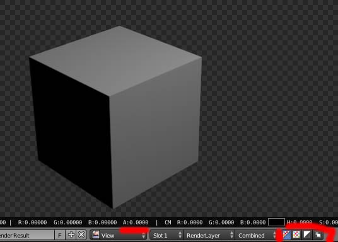Image resolution: width=338 pixels, height=242 pixels.
Task: Click the image icon in View dropdown
Action: pos(96,235)
